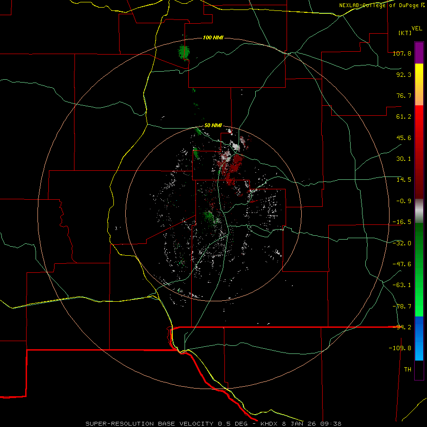Click the -109.8 legend value
The height and width of the screenshot is (427, 427).
pos(400,348)
